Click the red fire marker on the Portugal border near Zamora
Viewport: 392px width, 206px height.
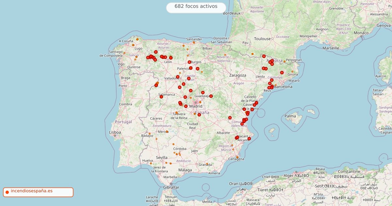coord(156,85)
